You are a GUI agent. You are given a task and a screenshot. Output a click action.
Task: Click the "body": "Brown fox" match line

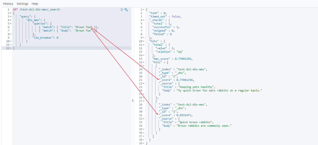pyautogui.click(x=68, y=31)
